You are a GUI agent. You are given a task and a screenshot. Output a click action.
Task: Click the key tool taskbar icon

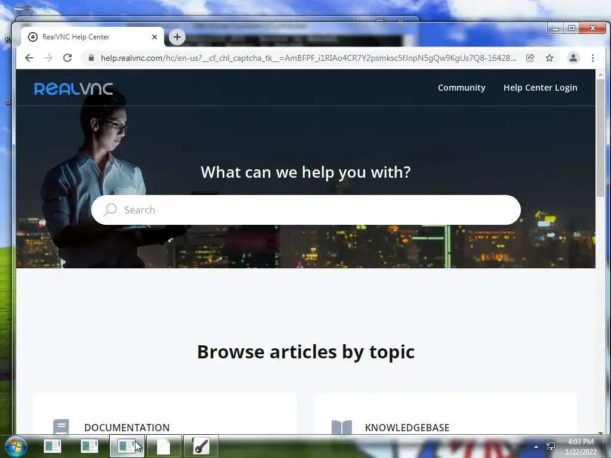pos(200,446)
